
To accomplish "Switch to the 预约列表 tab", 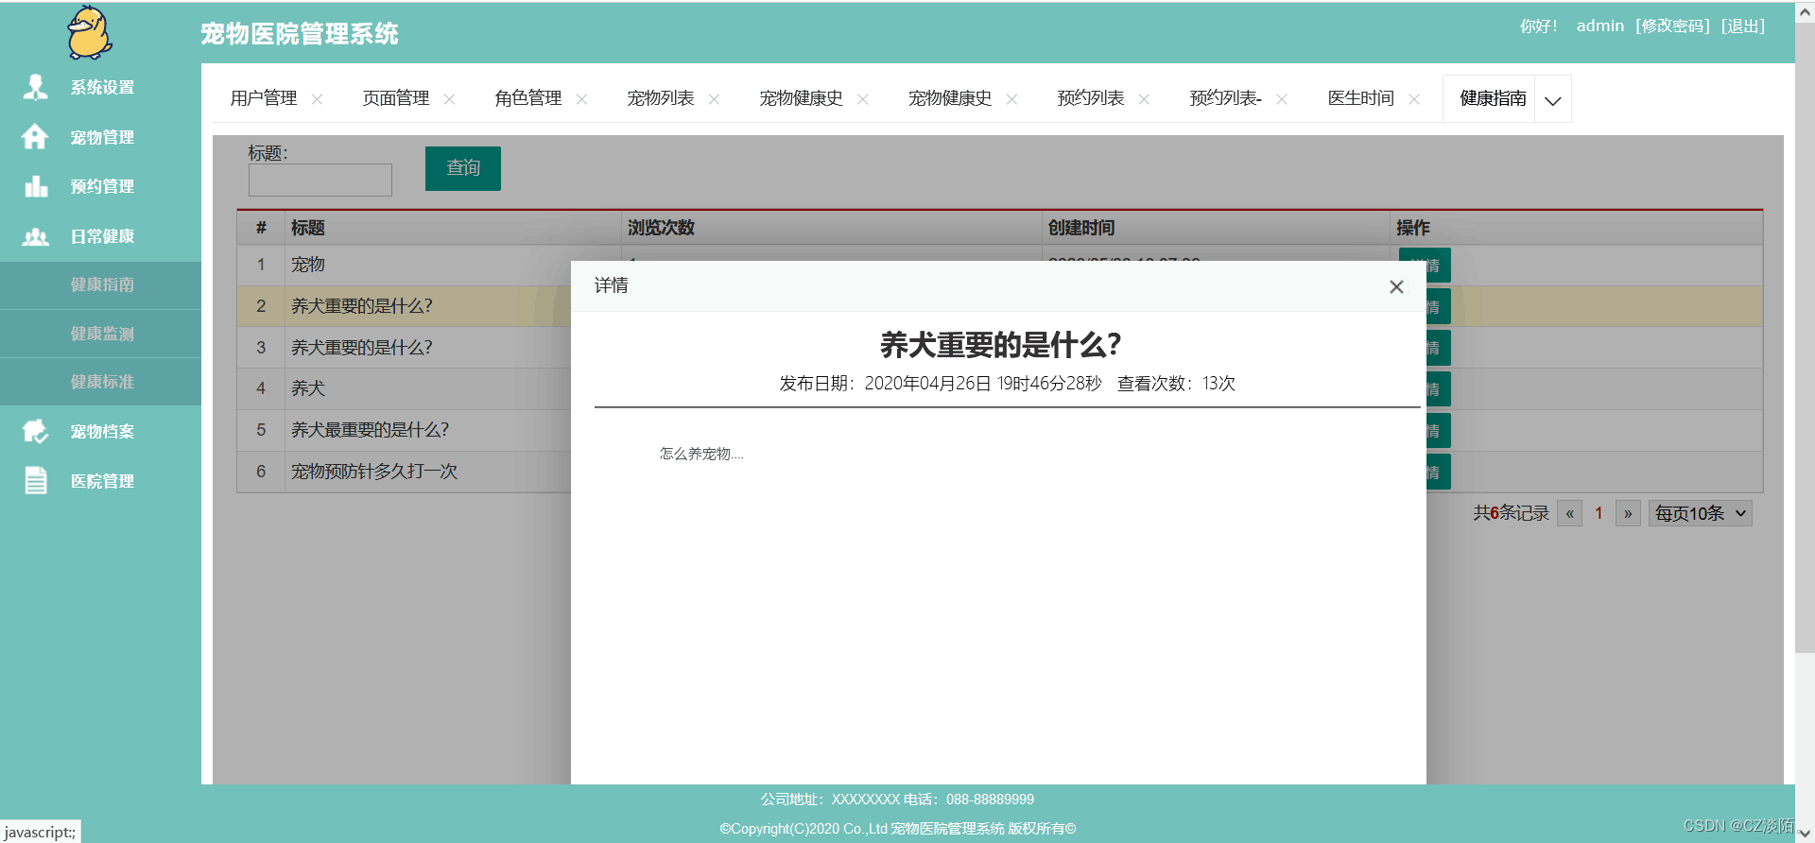I will click(x=1091, y=98).
